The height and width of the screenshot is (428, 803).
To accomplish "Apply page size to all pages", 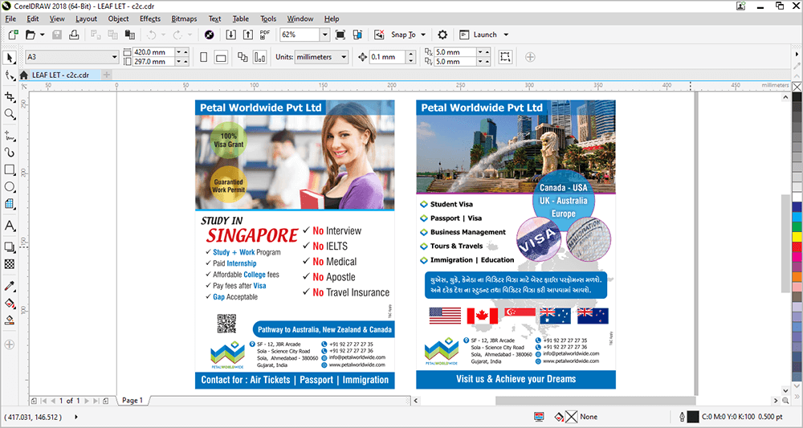I will tap(243, 57).
